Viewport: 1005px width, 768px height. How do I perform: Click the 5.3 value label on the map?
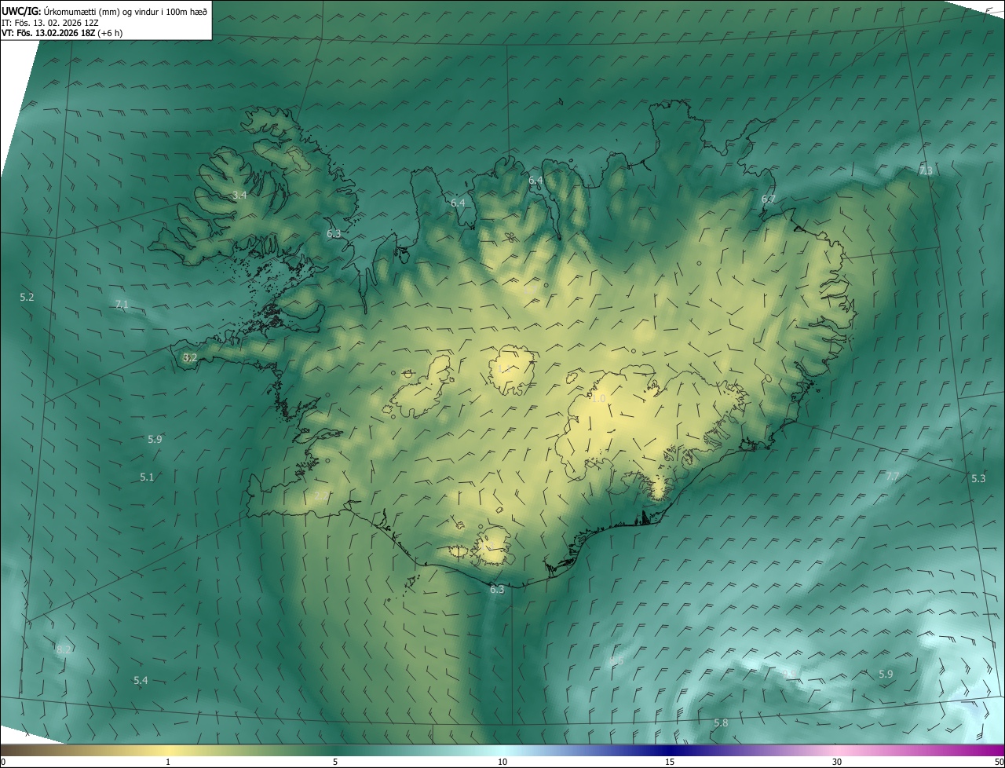[x=978, y=479]
